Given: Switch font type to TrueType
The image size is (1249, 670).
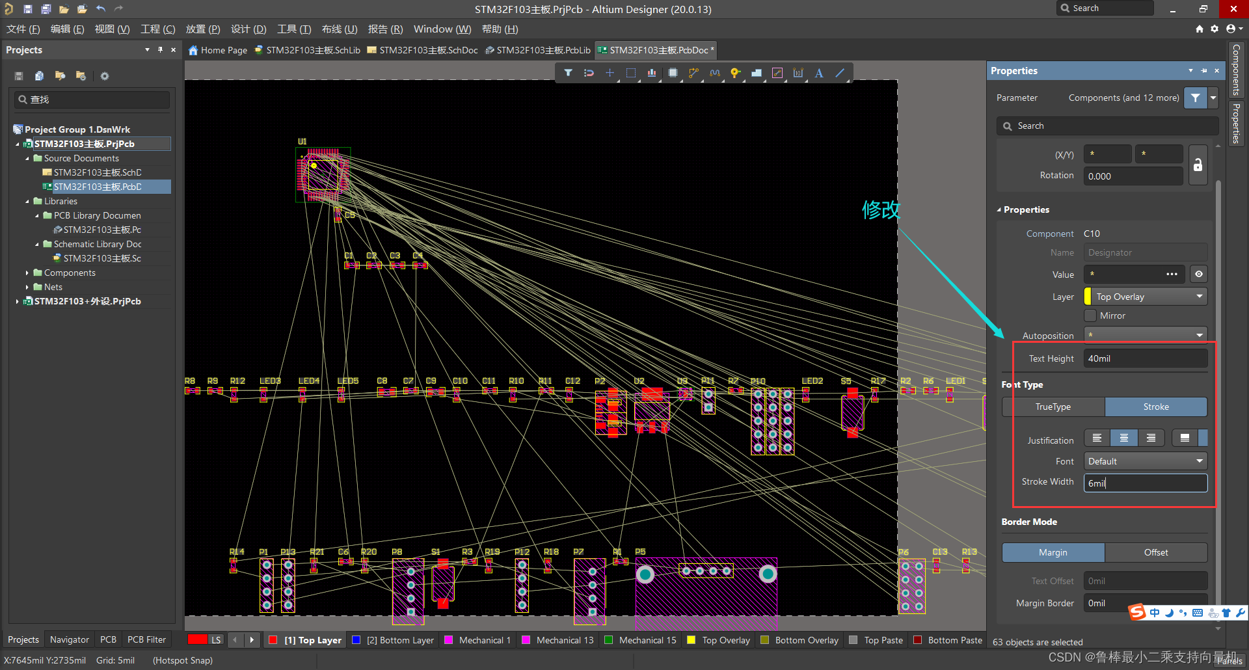Looking at the screenshot, I should point(1053,407).
